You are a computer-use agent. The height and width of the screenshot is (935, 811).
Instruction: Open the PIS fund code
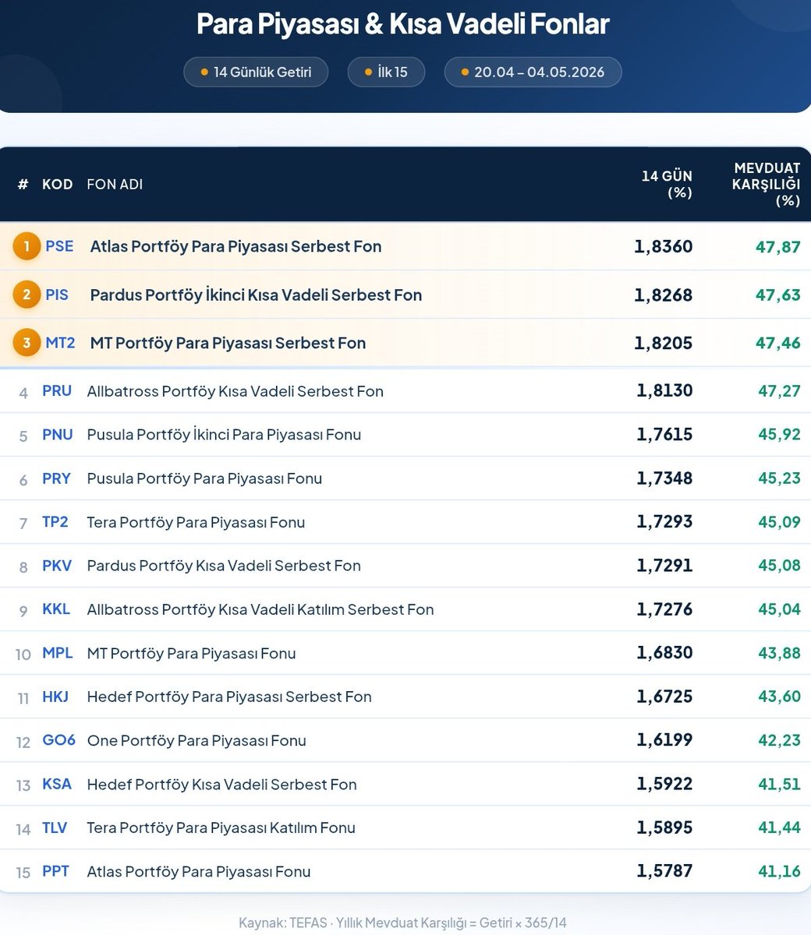(x=57, y=295)
